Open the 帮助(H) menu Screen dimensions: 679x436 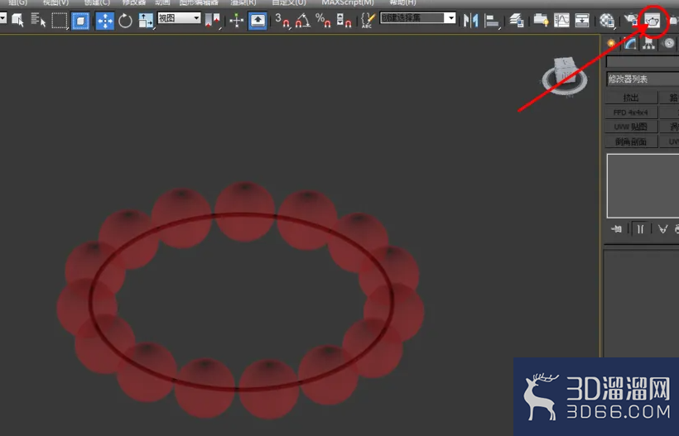point(402,2)
